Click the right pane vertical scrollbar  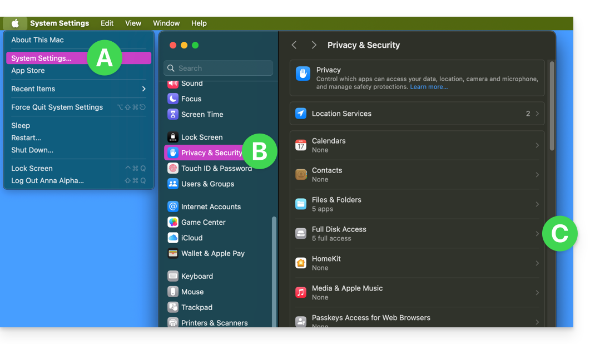point(552,106)
